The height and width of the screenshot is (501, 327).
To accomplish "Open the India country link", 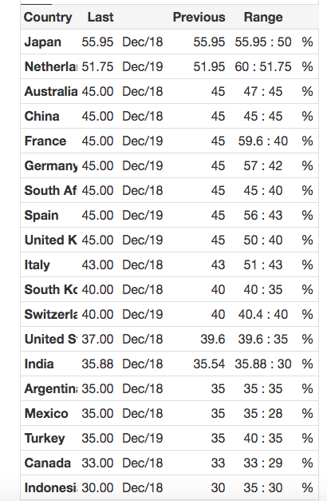I will 39,364.
